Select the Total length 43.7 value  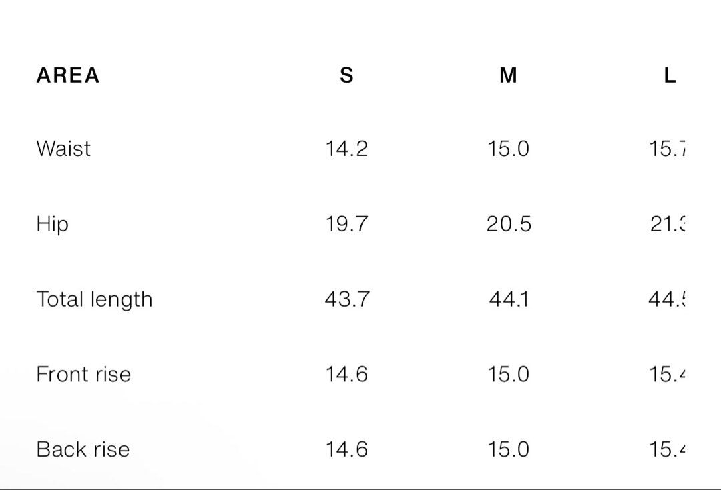(347, 299)
